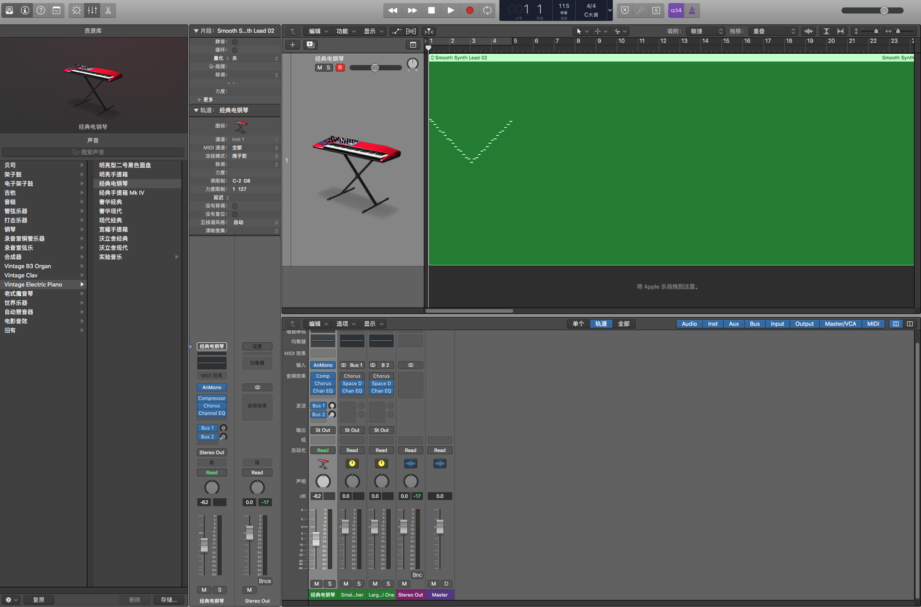The image size is (921, 607).
Task: Open the 吸附 snap dropdown showing 敏捷
Action: point(705,31)
